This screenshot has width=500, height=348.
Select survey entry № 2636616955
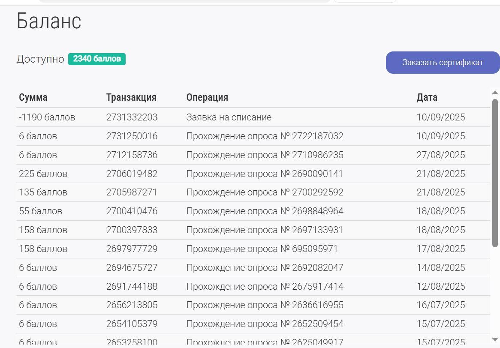click(265, 305)
